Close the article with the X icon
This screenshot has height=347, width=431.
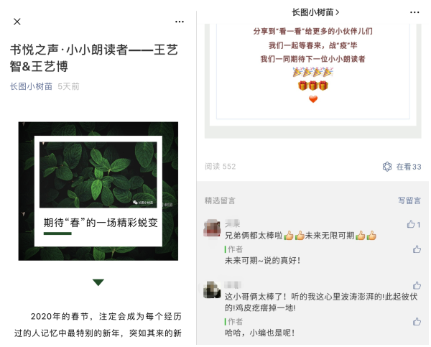point(17,22)
